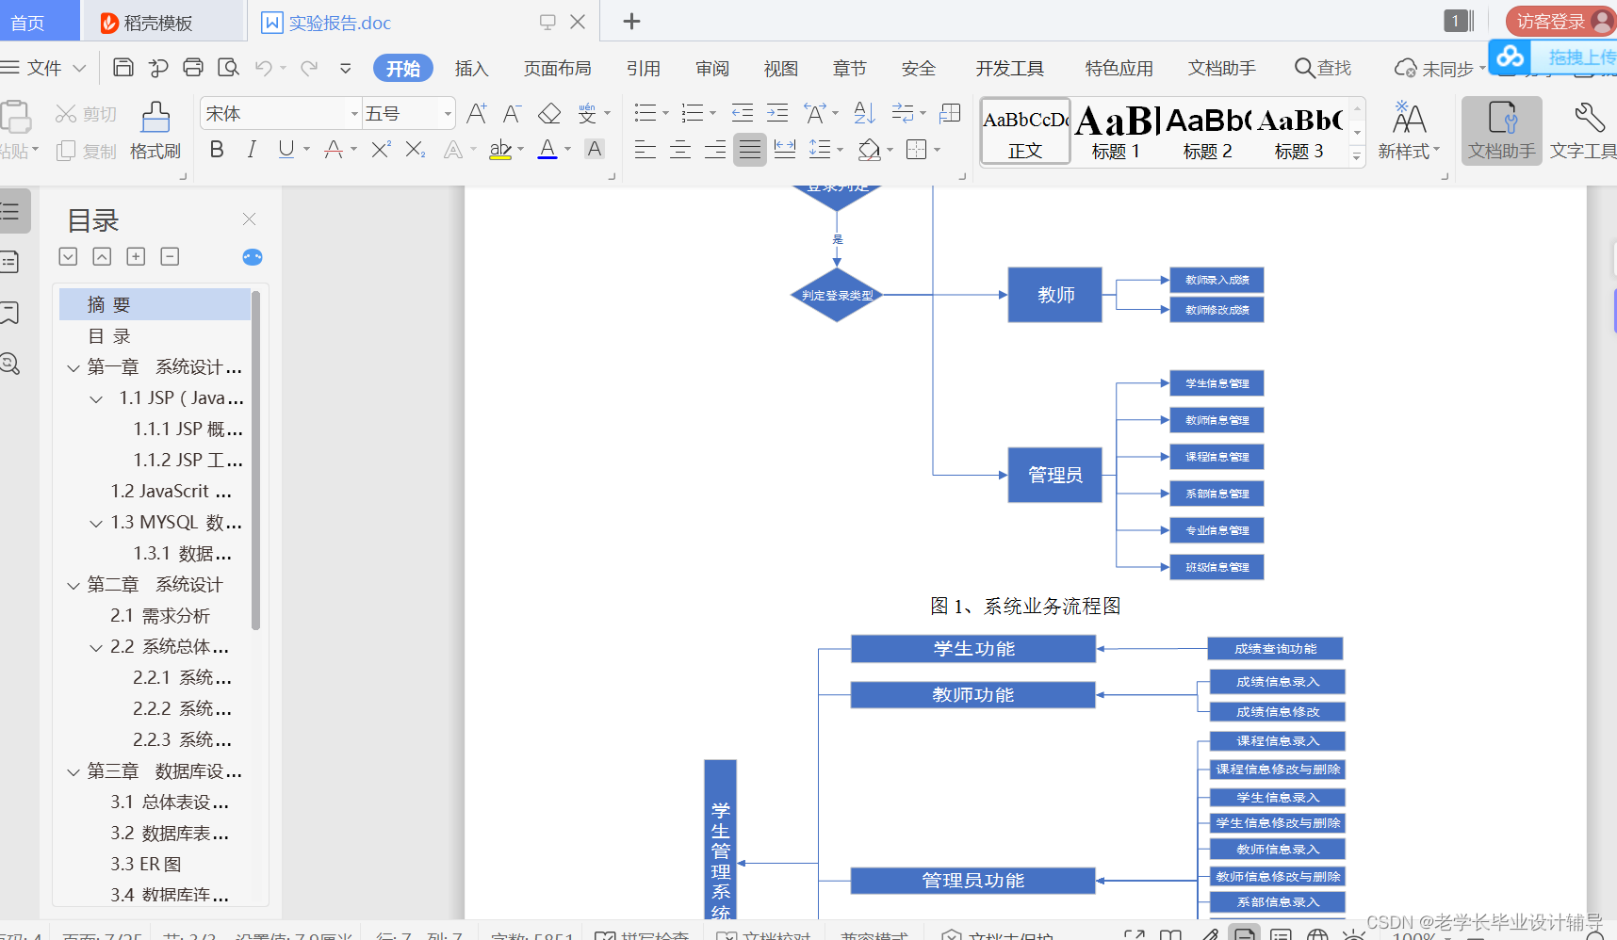Open the font size dropdown showing 五号

407,112
